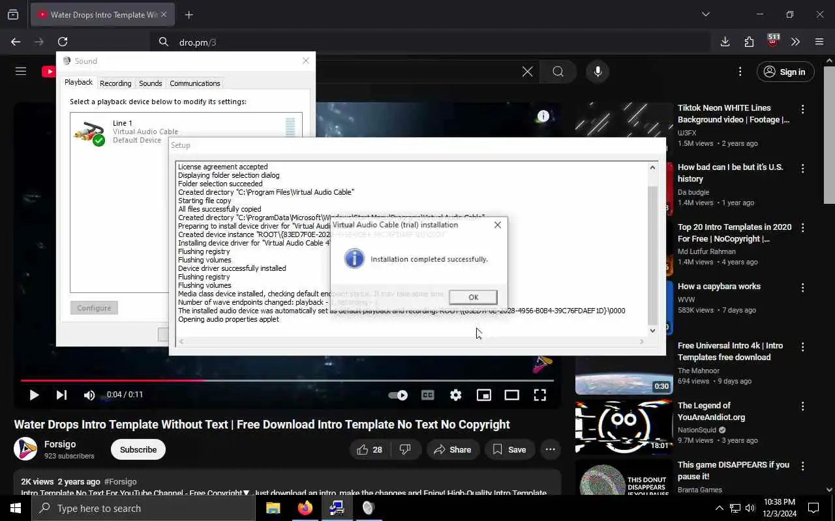Open the player settings gear
Viewport: 835px width, 521px height.
click(x=455, y=395)
